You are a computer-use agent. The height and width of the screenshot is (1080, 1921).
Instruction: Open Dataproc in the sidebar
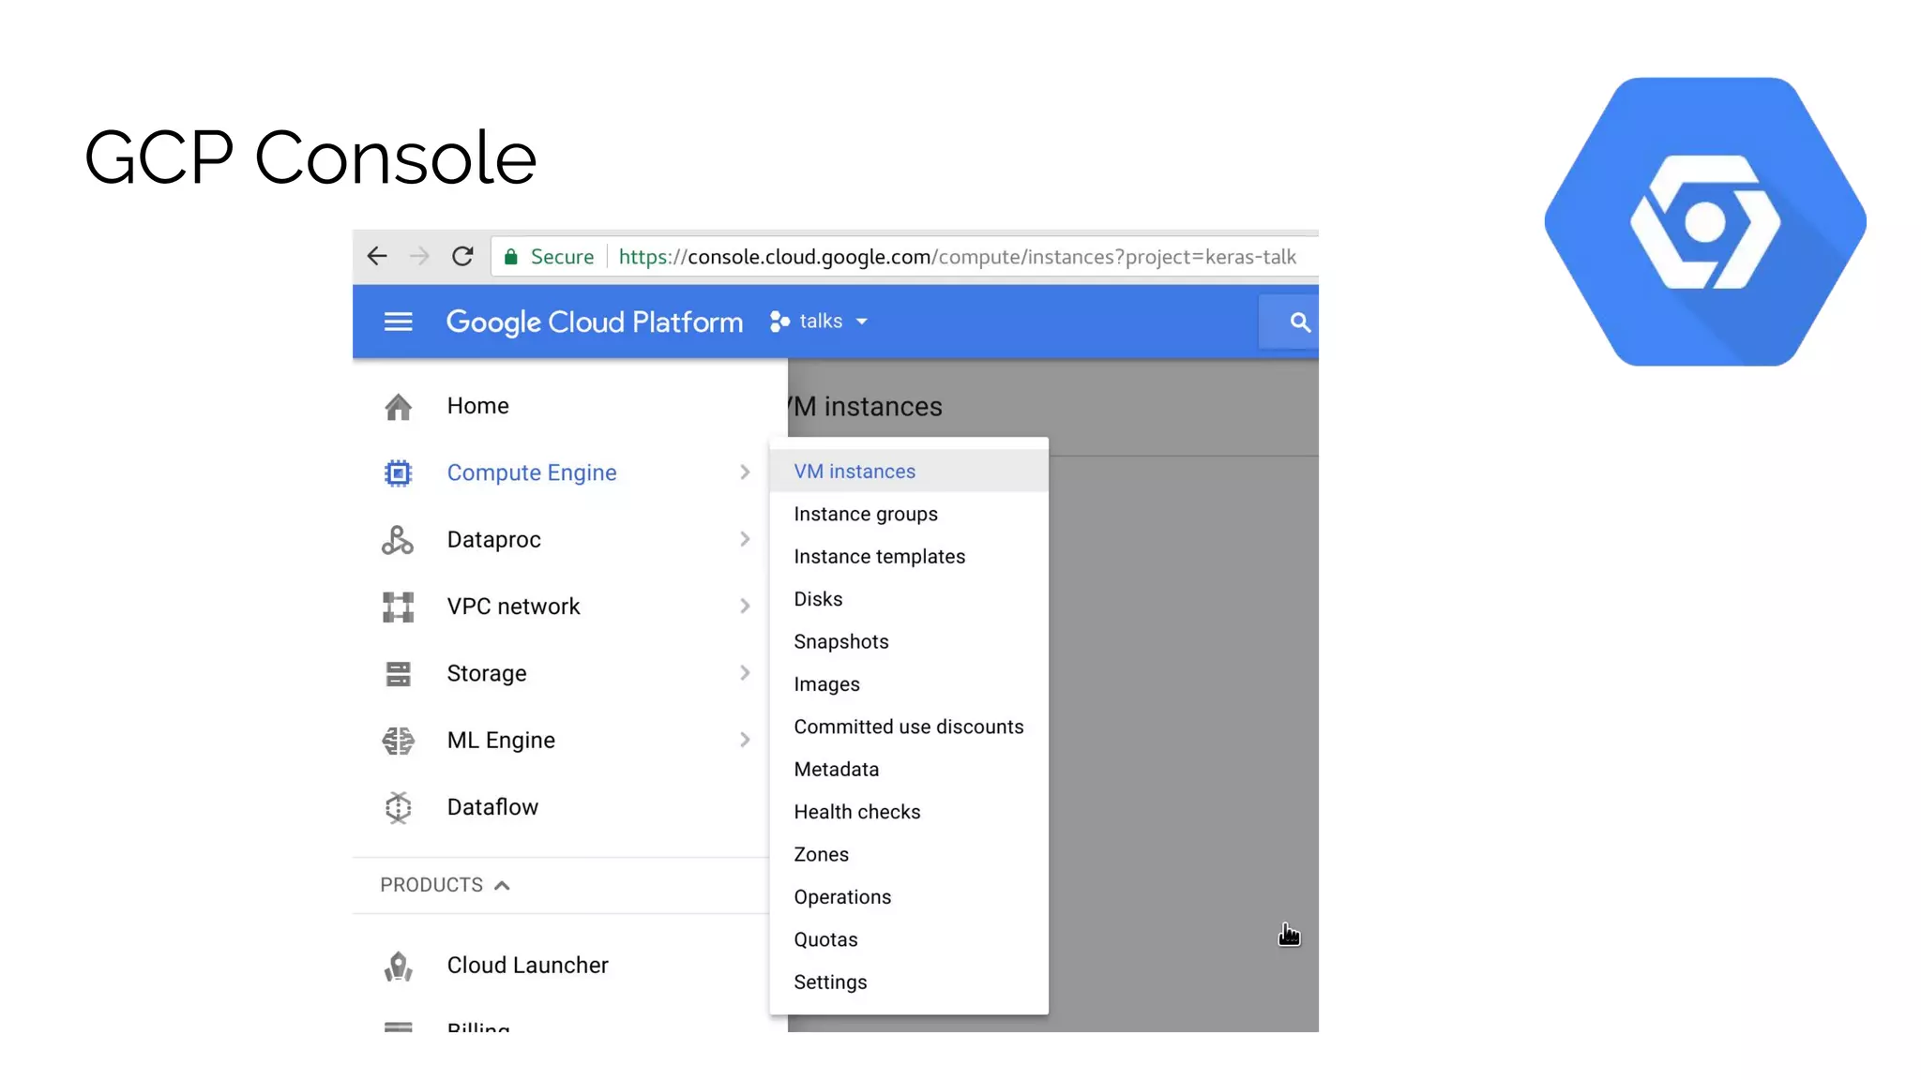tap(493, 540)
